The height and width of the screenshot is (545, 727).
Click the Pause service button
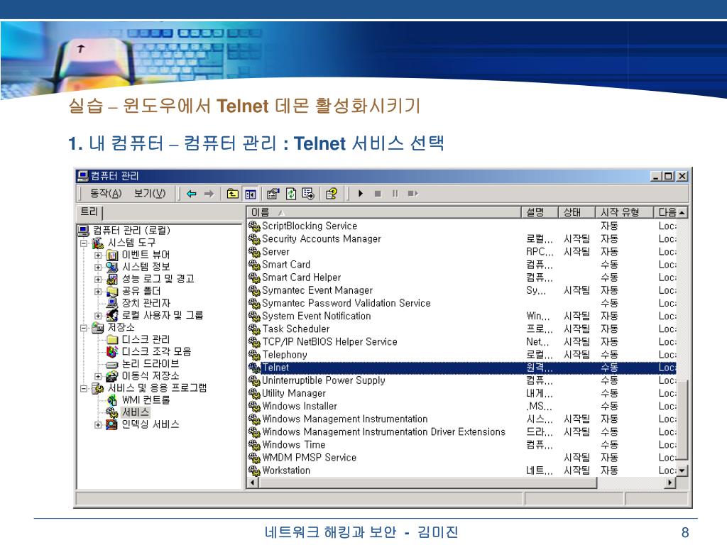pyautogui.click(x=395, y=194)
